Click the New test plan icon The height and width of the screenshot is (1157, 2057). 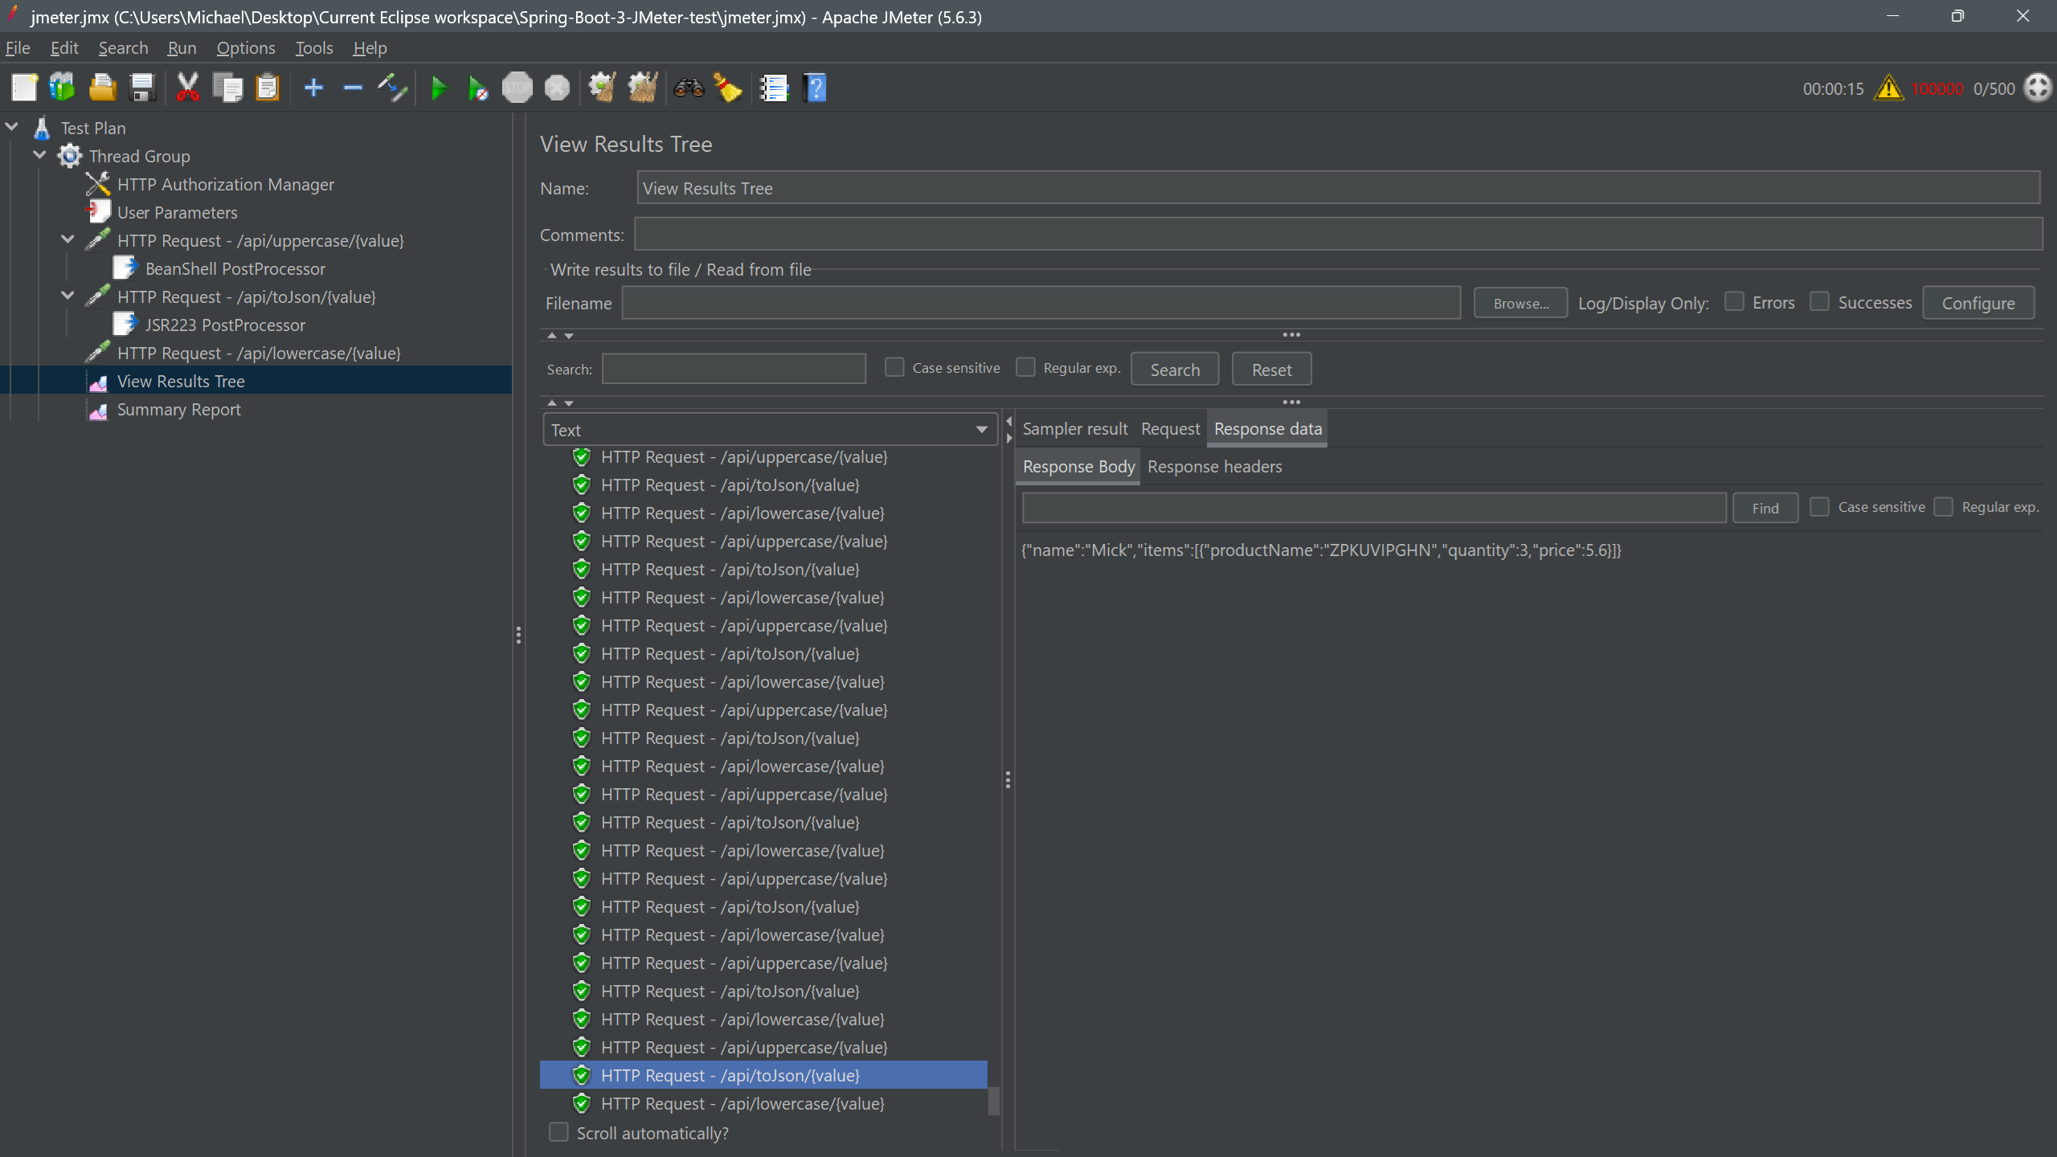pos(24,88)
